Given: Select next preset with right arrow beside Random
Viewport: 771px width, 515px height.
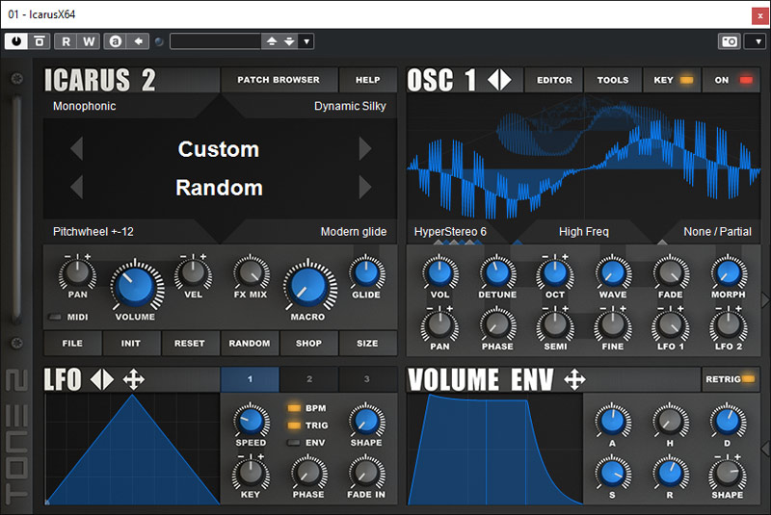Looking at the screenshot, I should coord(365,187).
